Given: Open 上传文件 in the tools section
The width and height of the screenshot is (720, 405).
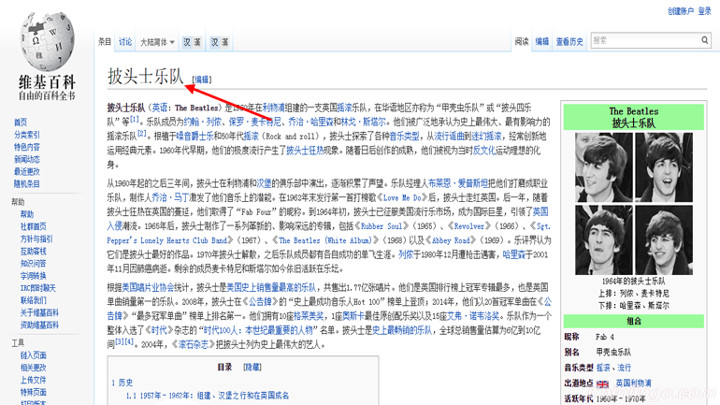Looking at the screenshot, I should tap(33, 380).
